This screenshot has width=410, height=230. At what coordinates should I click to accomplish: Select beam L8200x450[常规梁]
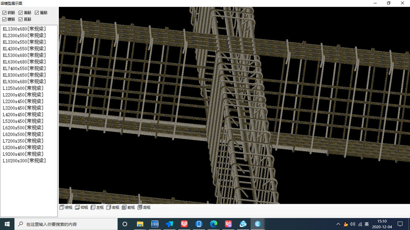click(23, 147)
